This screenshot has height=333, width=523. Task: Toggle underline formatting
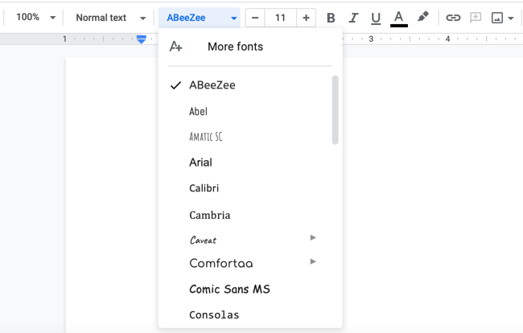376,18
